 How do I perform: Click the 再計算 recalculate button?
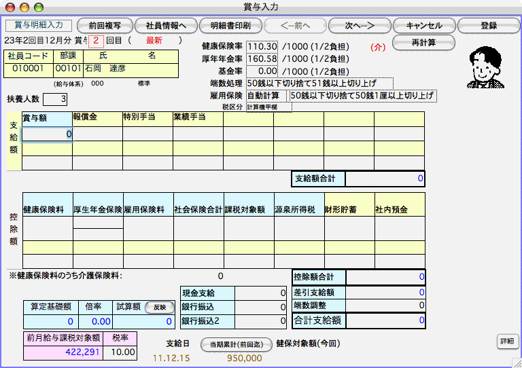(x=423, y=43)
